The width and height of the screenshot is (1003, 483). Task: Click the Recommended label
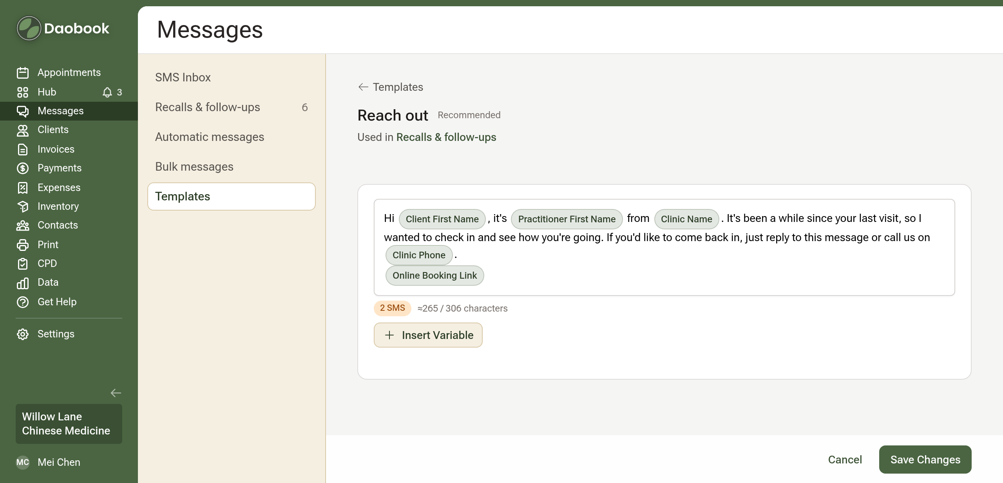pyautogui.click(x=469, y=115)
